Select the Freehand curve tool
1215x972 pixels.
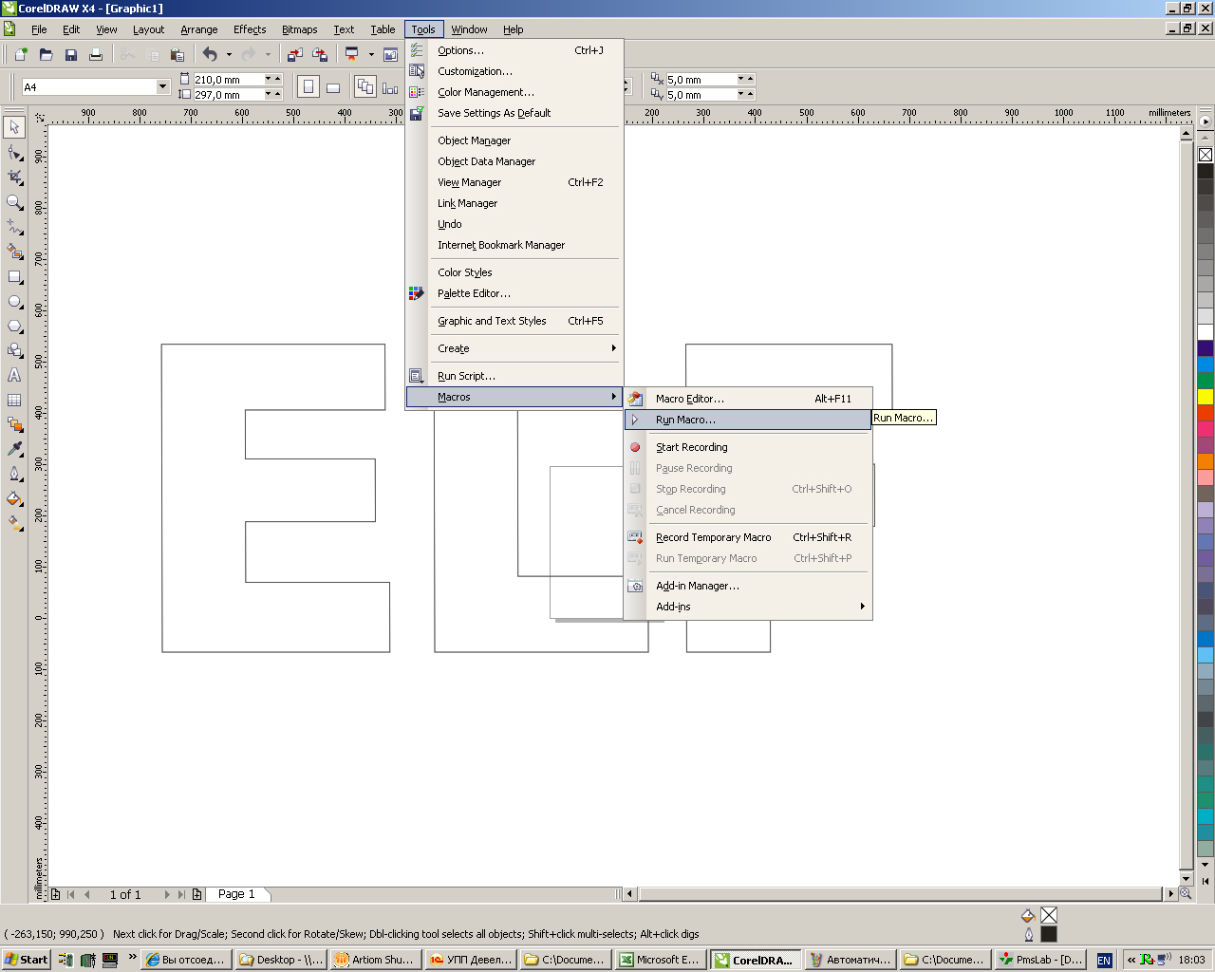(x=14, y=226)
